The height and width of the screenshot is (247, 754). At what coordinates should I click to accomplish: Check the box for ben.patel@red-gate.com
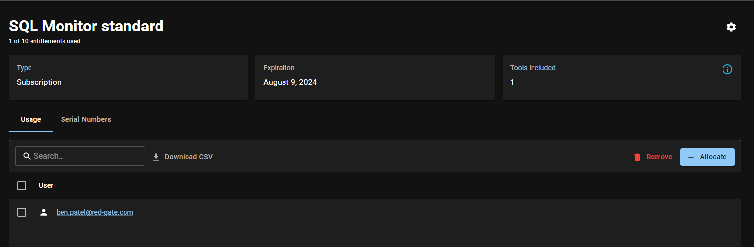coord(22,212)
